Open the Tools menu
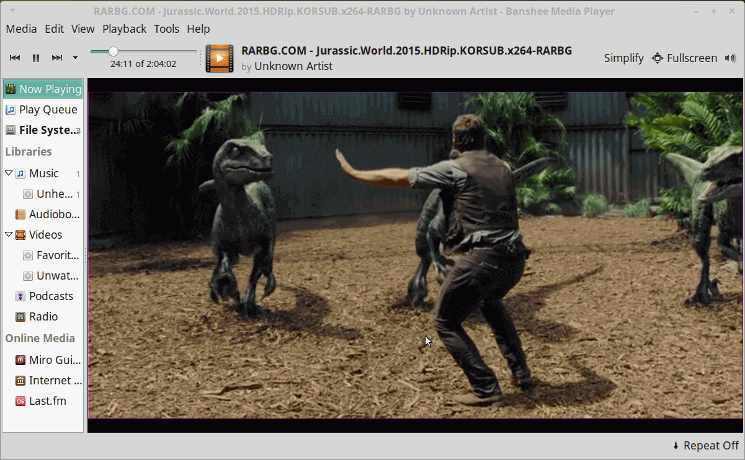 coord(166,29)
